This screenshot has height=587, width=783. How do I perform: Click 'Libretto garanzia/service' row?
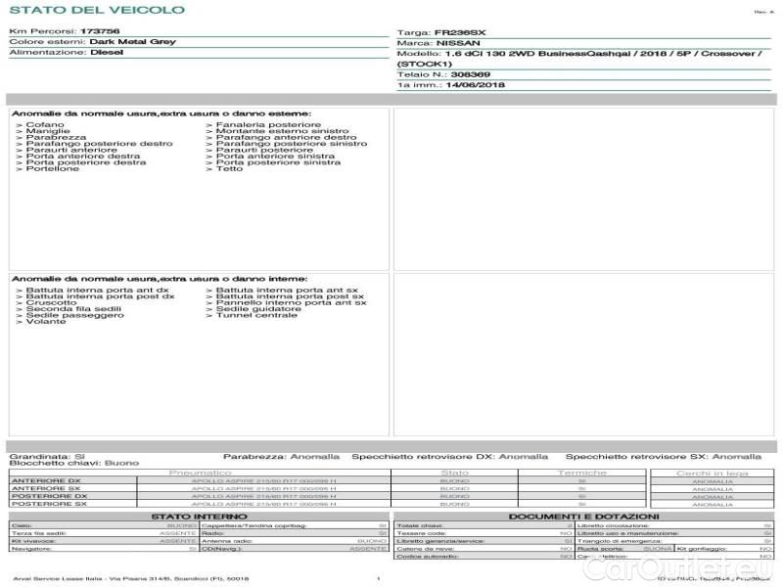(x=484, y=541)
